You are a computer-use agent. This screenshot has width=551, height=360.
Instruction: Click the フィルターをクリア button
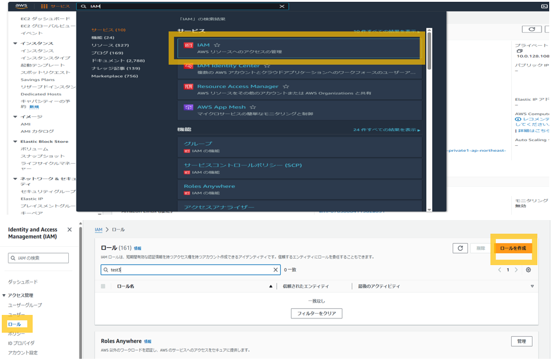(x=316, y=313)
